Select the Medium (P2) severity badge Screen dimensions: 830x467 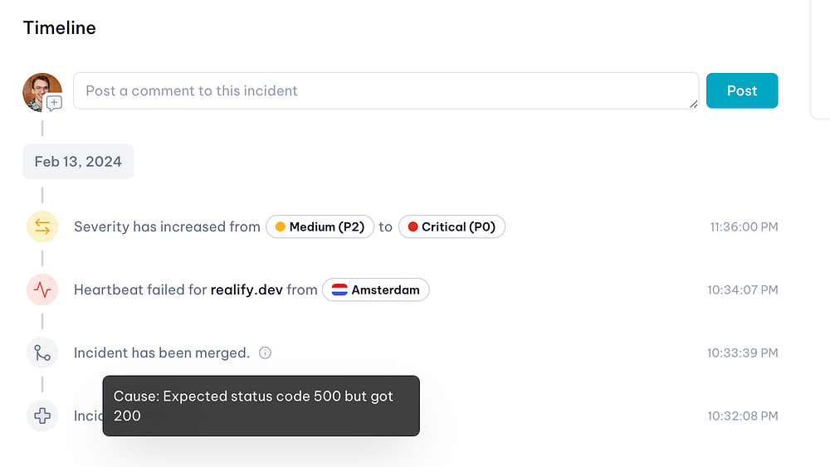pyautogui.click(x=320, y=226)
